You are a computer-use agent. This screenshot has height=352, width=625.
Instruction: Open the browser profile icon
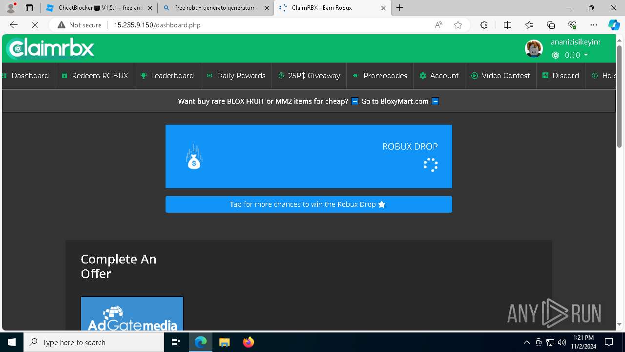click(11, 8)
